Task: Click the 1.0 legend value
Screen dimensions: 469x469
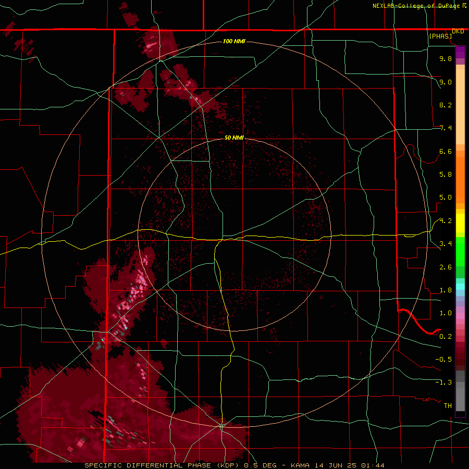Action: (446, 313)
